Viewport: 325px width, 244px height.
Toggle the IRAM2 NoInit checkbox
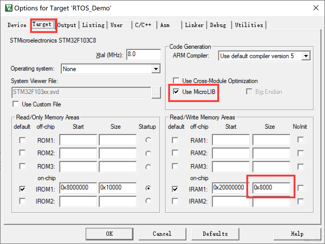[x=301, y=201]
